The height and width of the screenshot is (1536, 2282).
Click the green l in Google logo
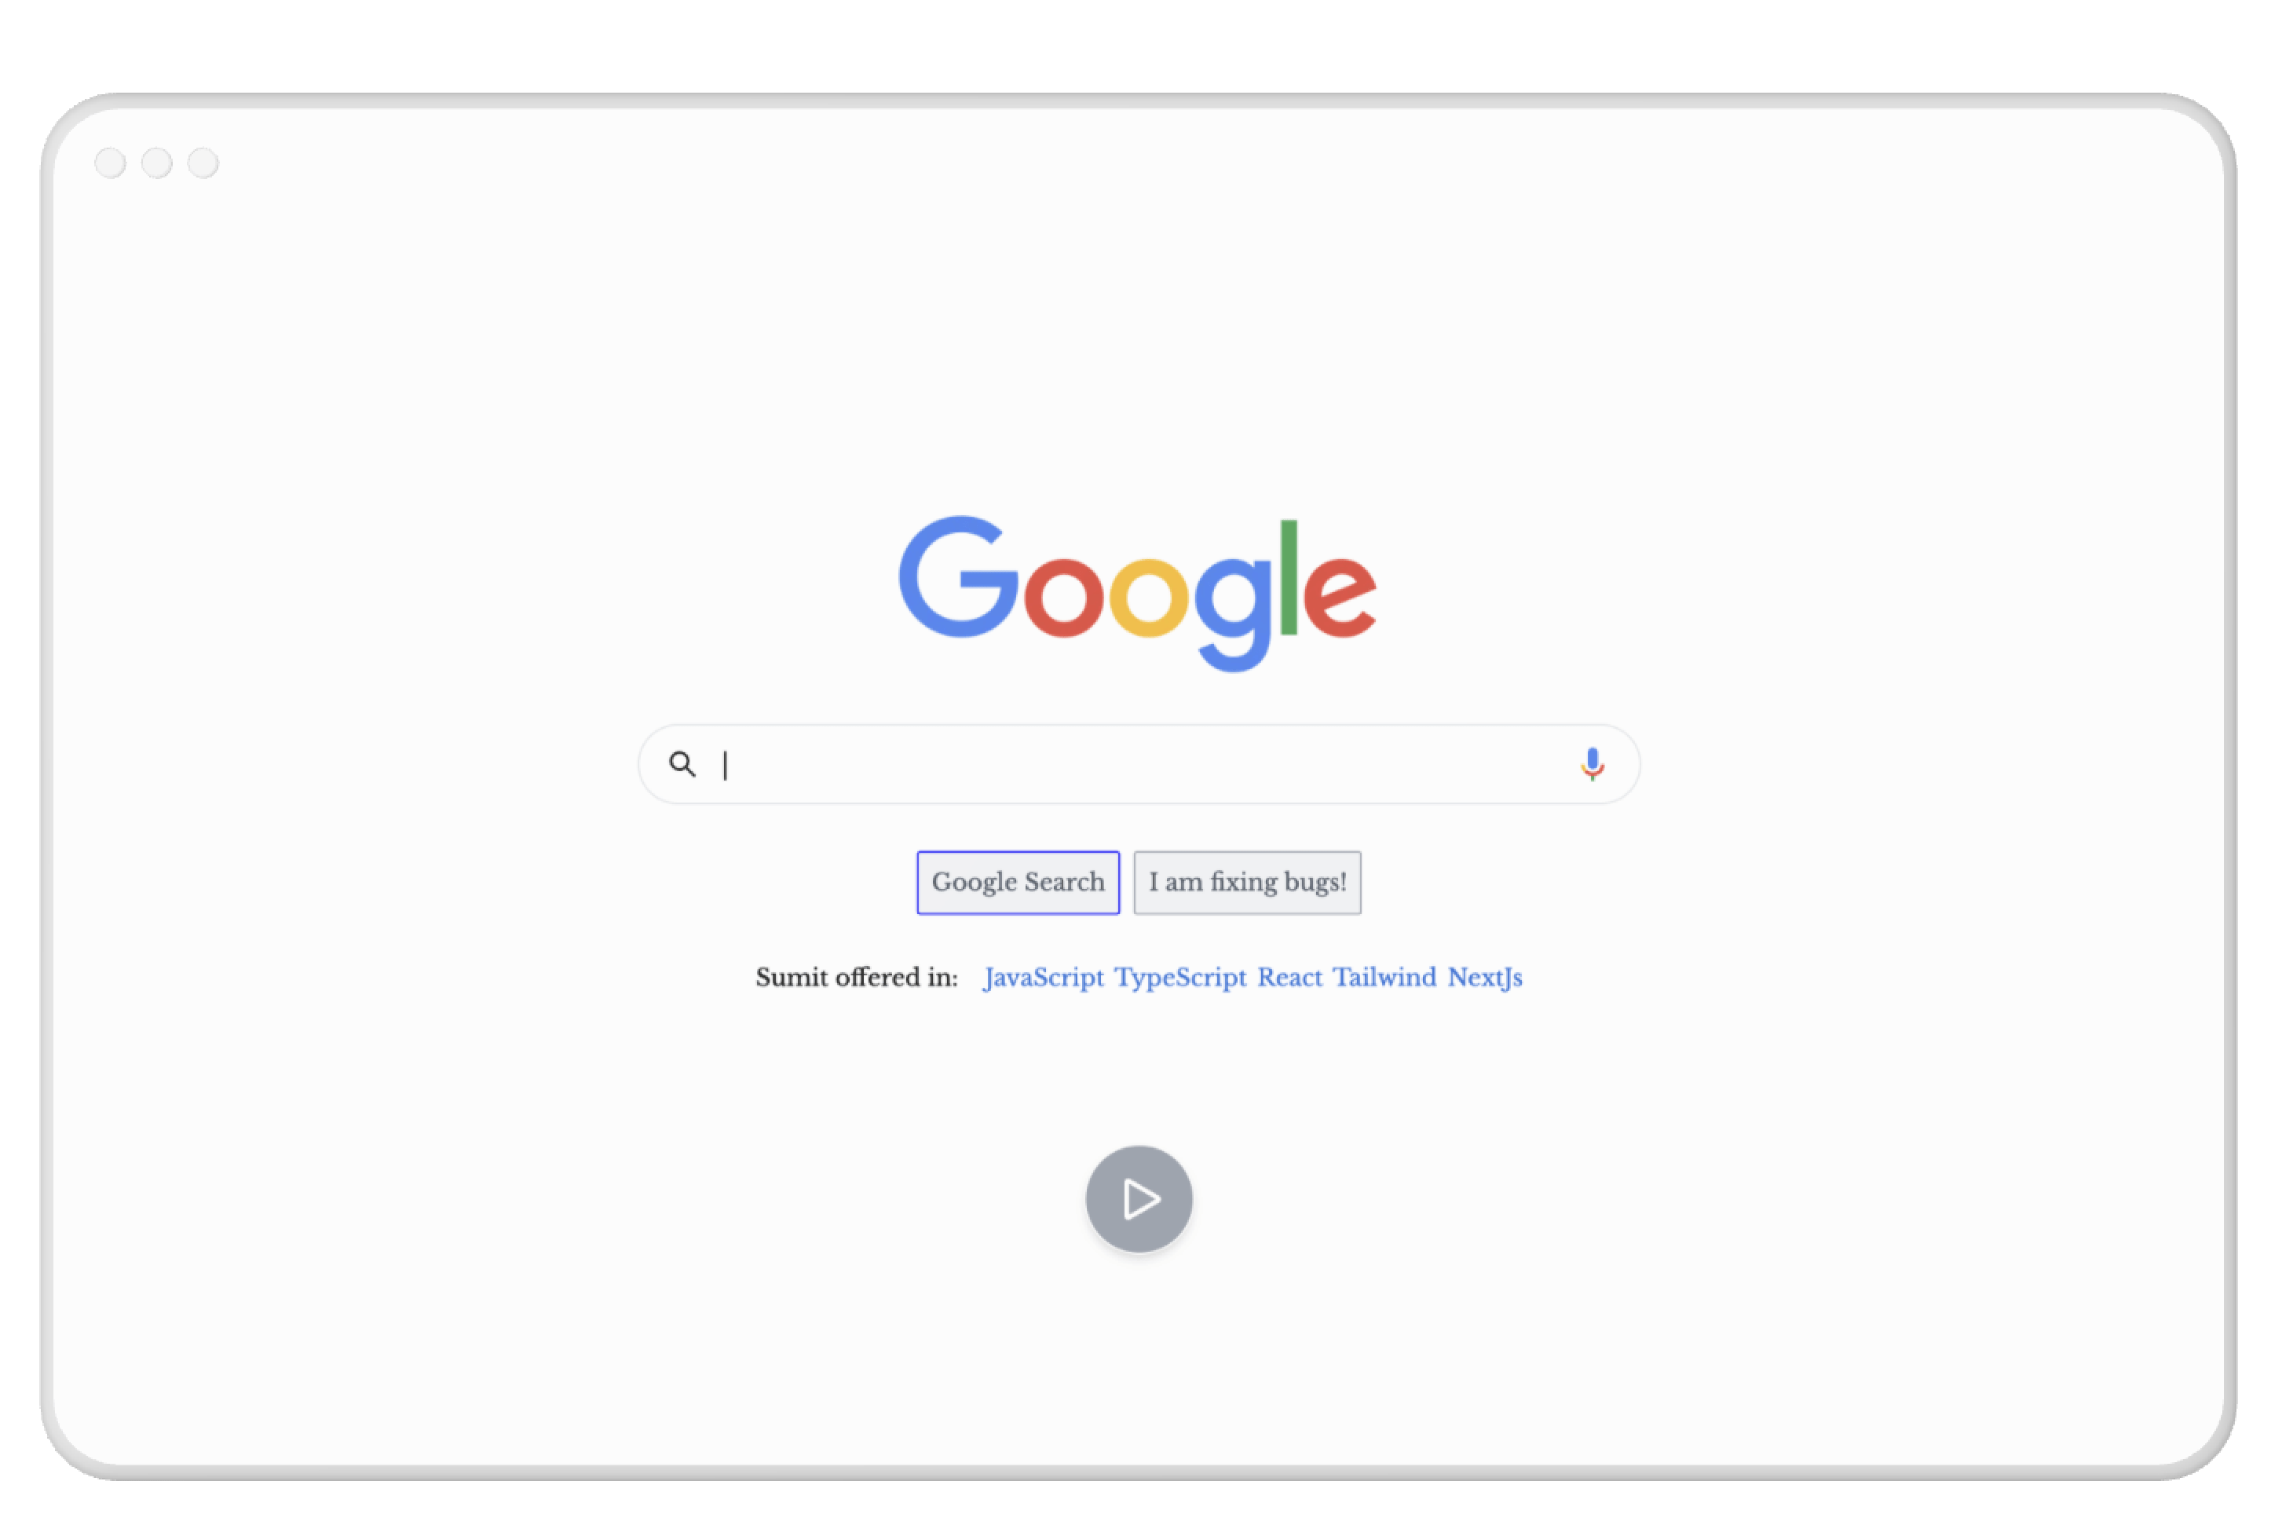(x=1288, y=578)
